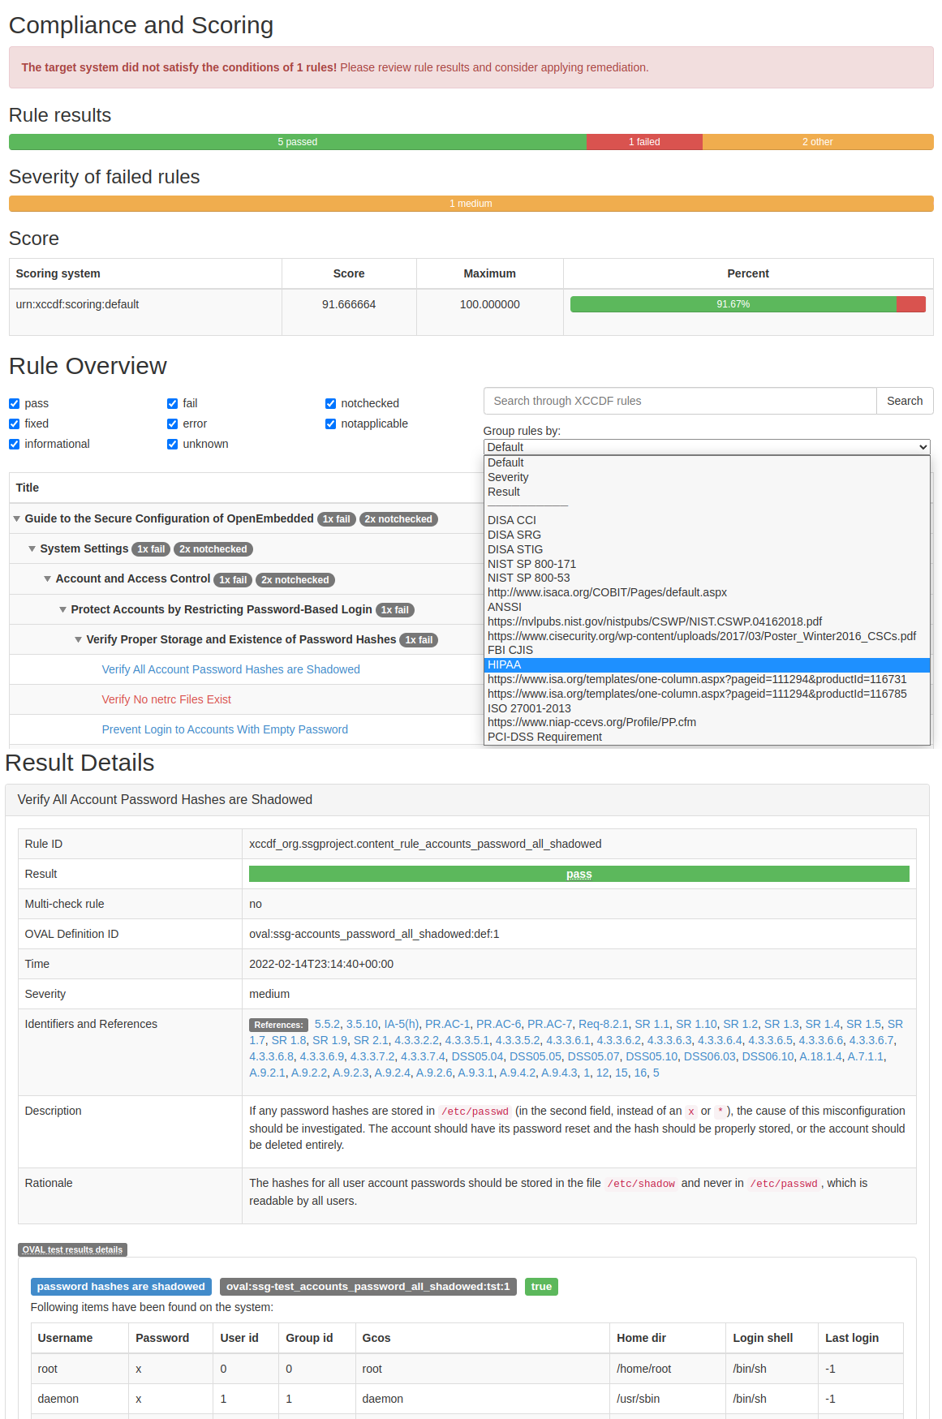
Task: Click the 1 failed bar segment
Action: (644, 142)
